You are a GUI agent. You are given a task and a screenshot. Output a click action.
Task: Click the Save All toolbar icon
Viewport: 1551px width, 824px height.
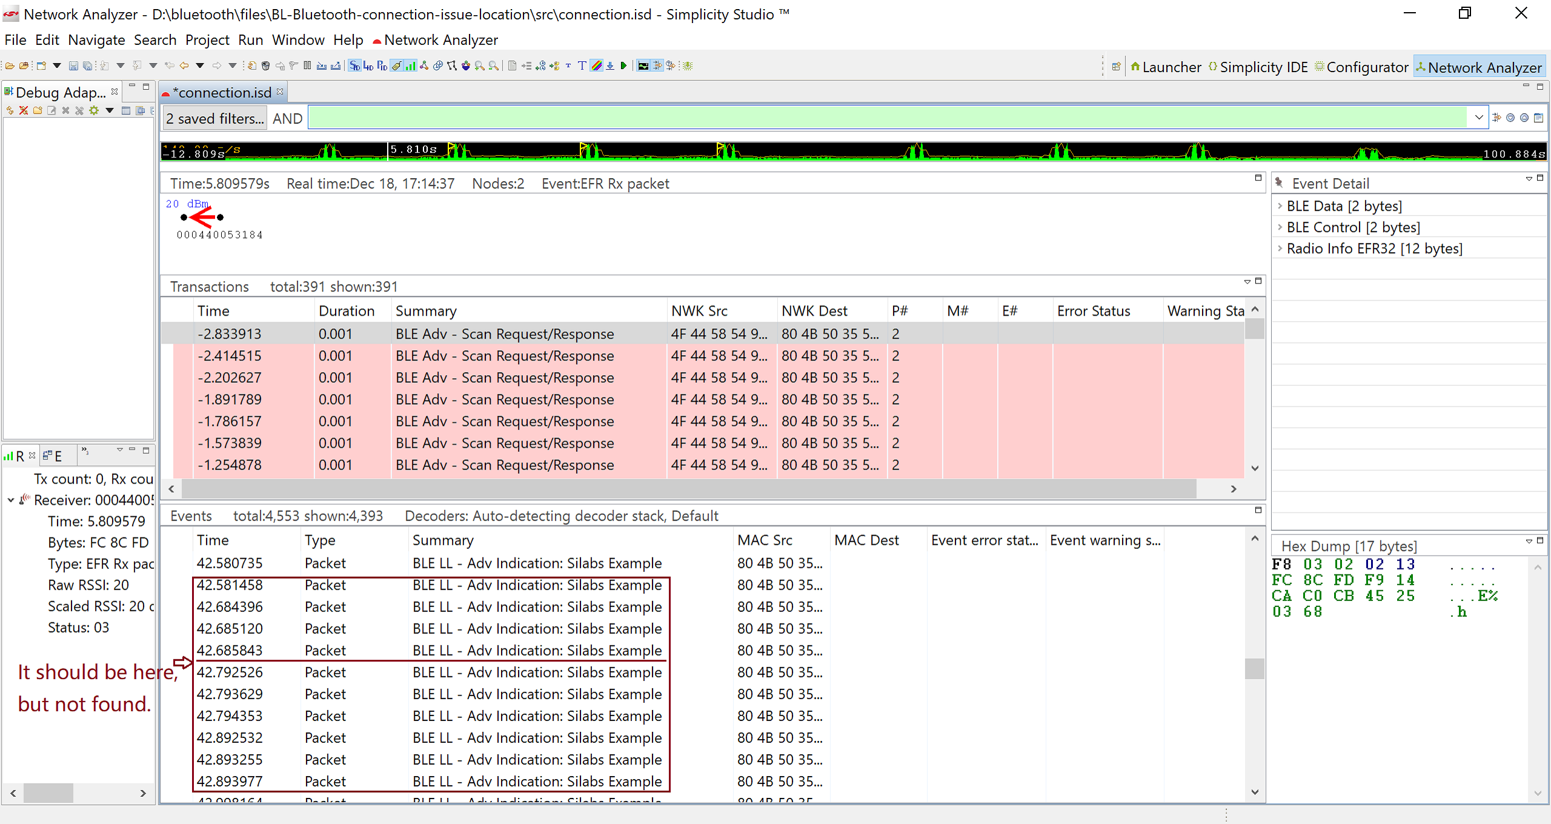coord(88,65)
